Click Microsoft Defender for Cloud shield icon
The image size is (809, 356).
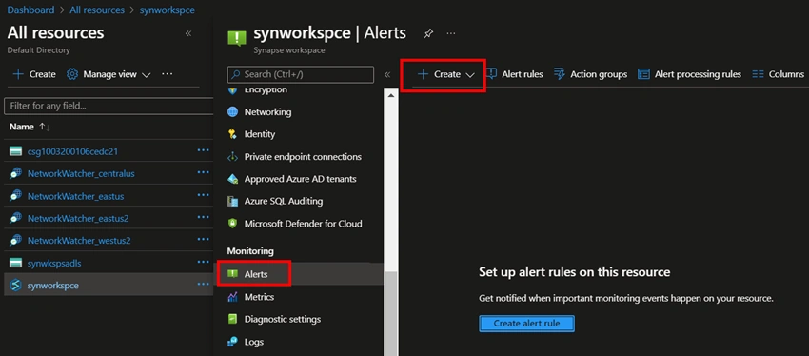[232, 224]
